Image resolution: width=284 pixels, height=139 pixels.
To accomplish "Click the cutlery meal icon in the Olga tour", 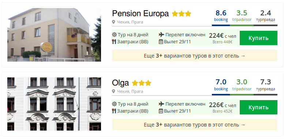I will (114, 111).
